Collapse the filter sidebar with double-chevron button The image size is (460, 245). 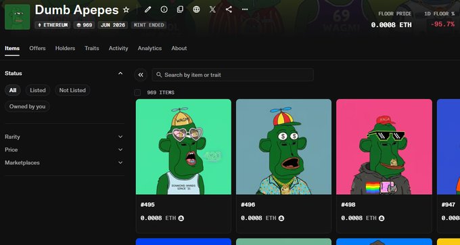pos(141,75)
